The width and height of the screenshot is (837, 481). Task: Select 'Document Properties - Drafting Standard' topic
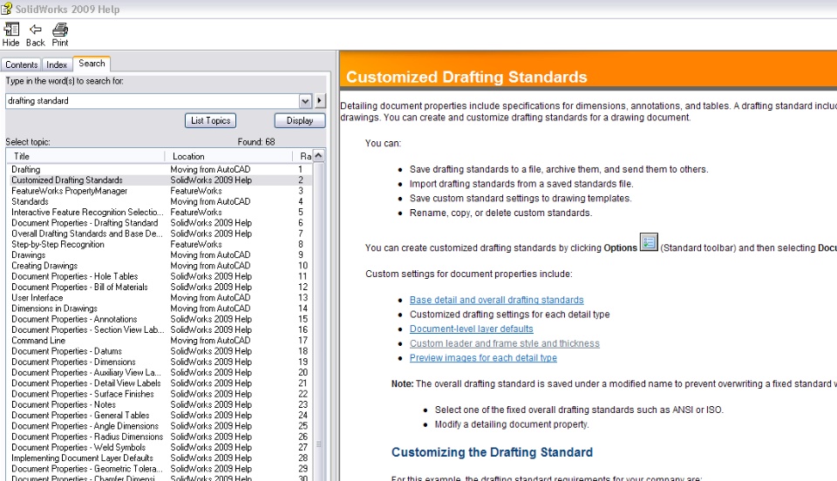click(x=160, y=222)
